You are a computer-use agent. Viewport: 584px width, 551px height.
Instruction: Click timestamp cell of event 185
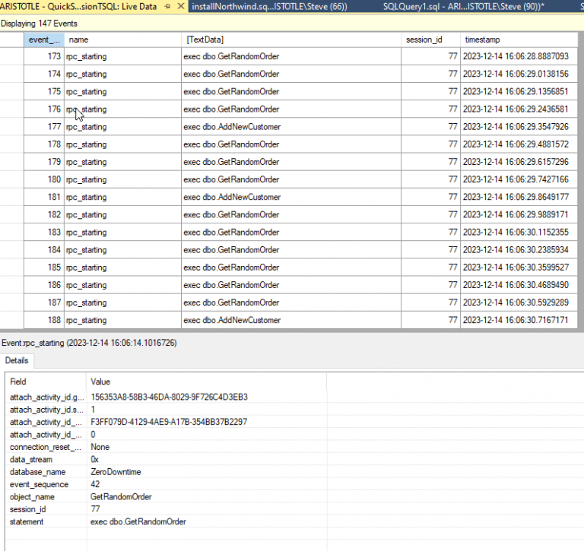pyautogui.click(x=519, y=268)
